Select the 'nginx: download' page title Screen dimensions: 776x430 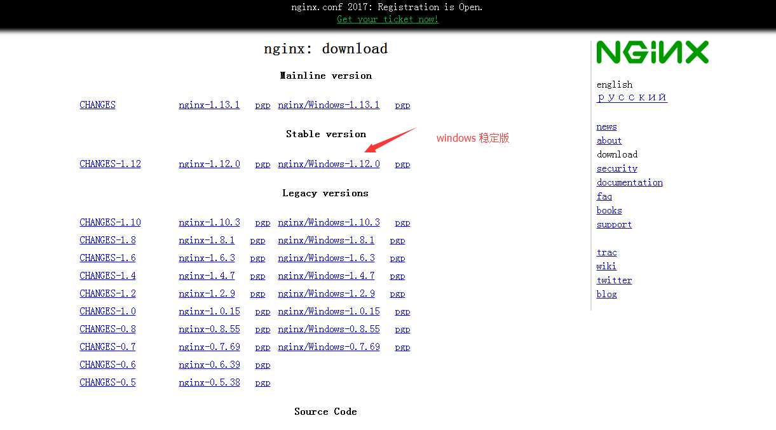coord(326,49)
